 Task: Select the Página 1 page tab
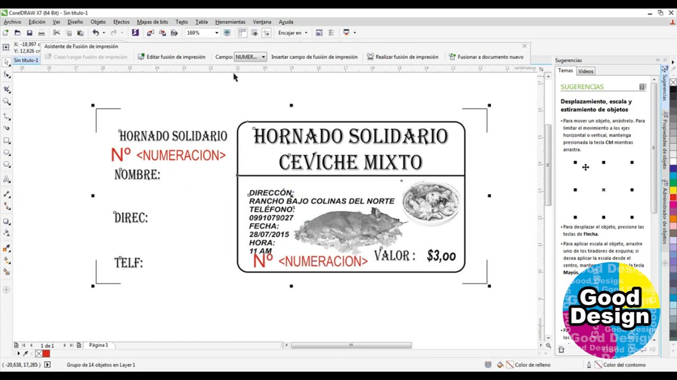(98, 345)
